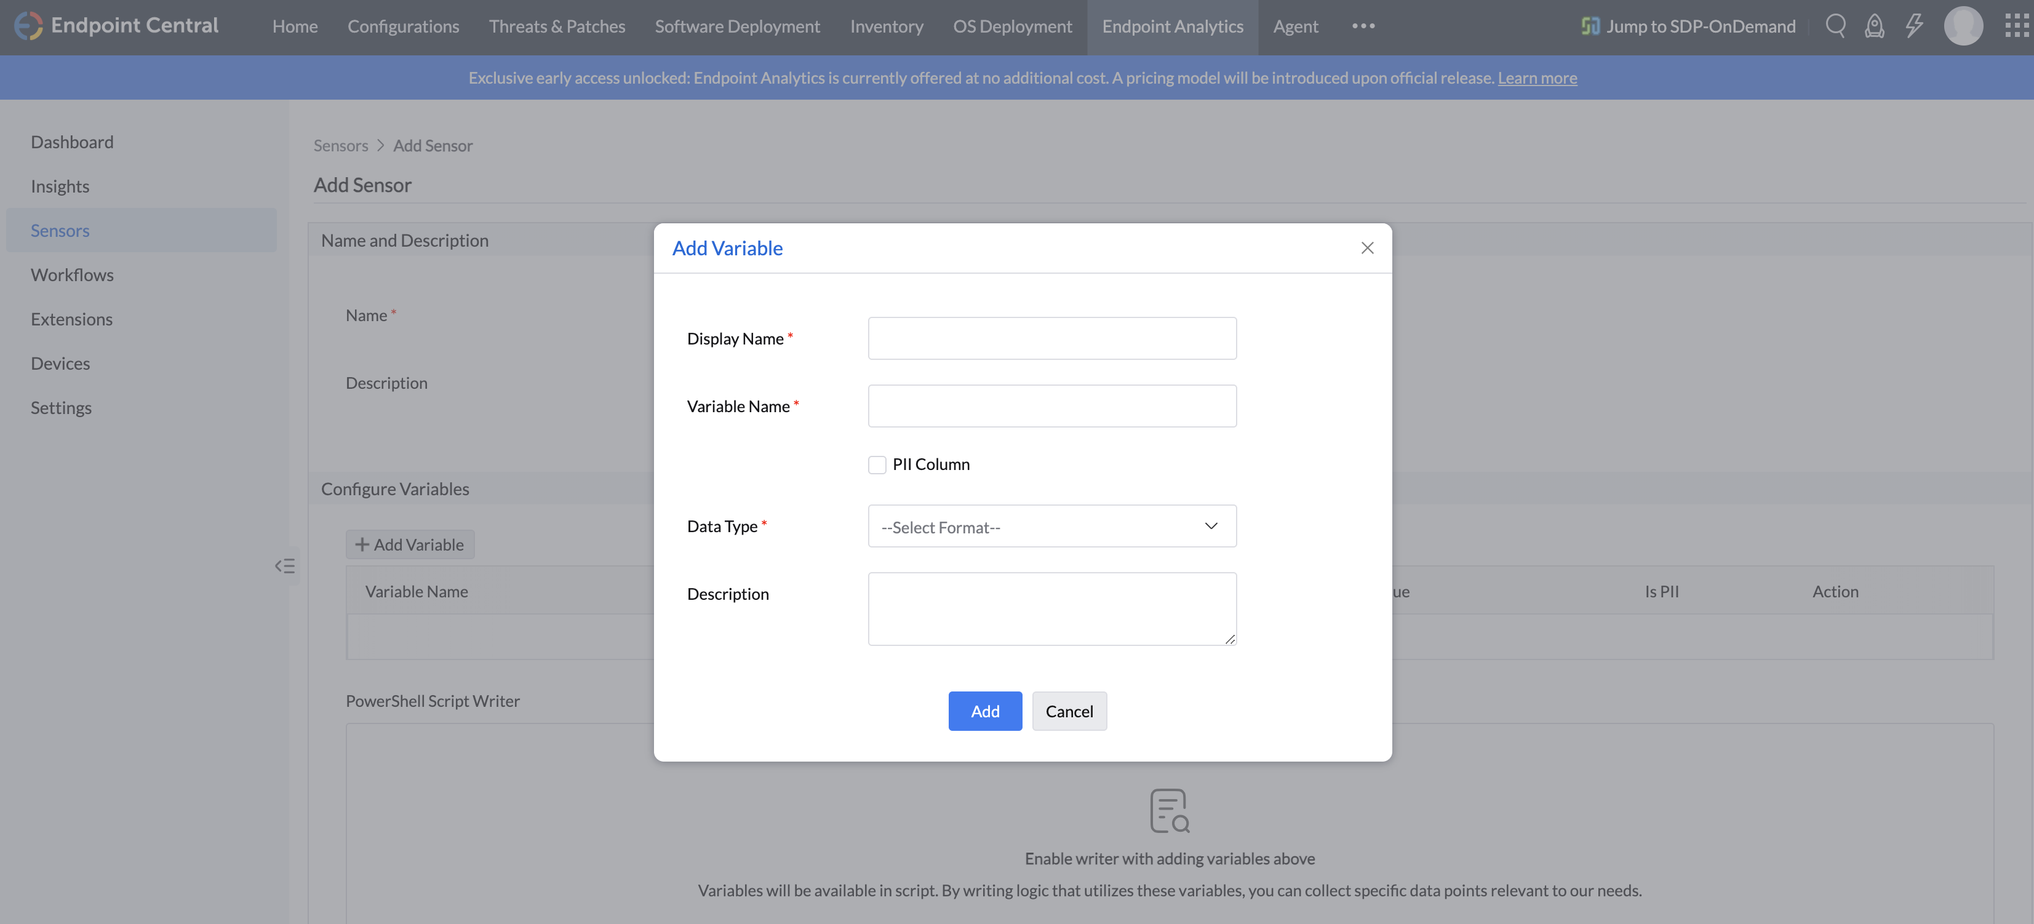This screenshot has width=2034, height=924.
Task: Close the Add Variable dialog
Action: click(1367, 248)
